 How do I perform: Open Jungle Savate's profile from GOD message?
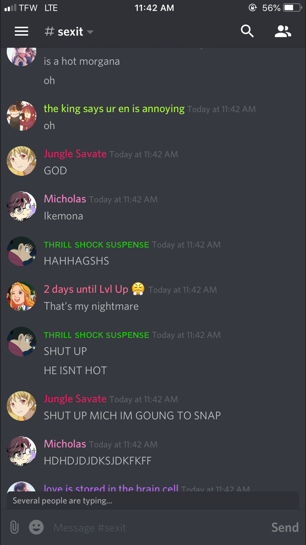pyautogui.click(x=22, y=161)
